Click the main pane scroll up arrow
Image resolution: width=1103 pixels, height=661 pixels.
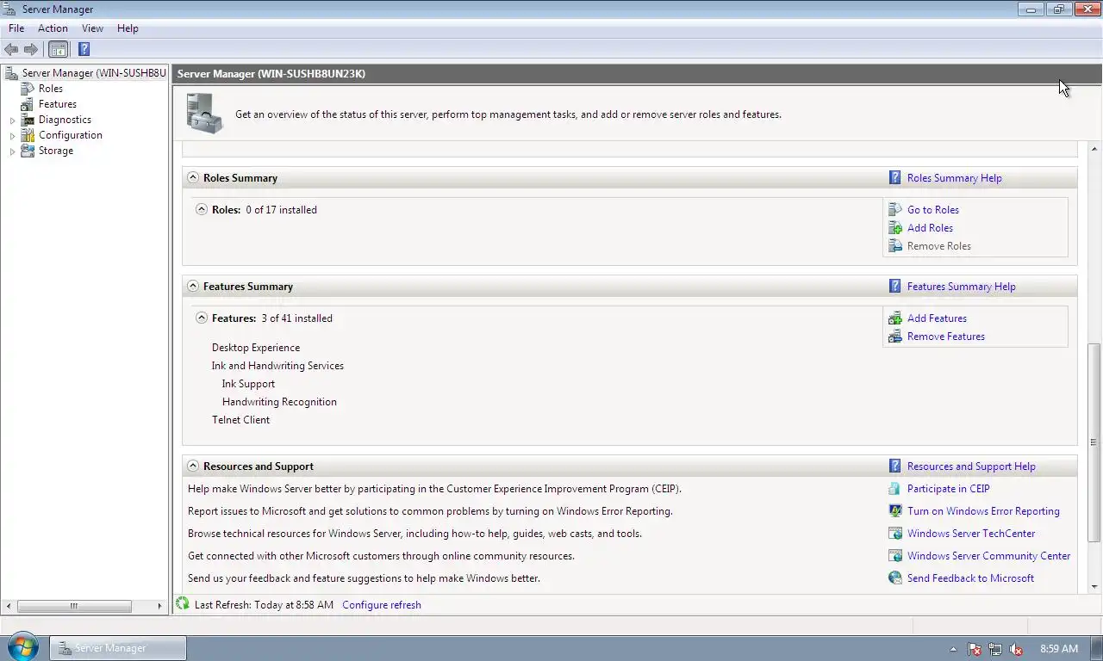pyautogui.click(x=1094, y=149)
